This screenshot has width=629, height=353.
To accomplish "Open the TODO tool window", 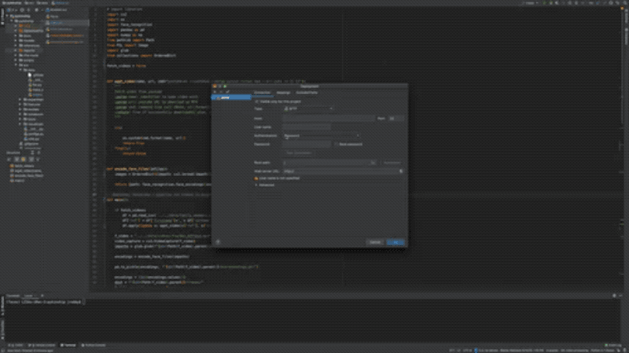I will coord(17,345).
